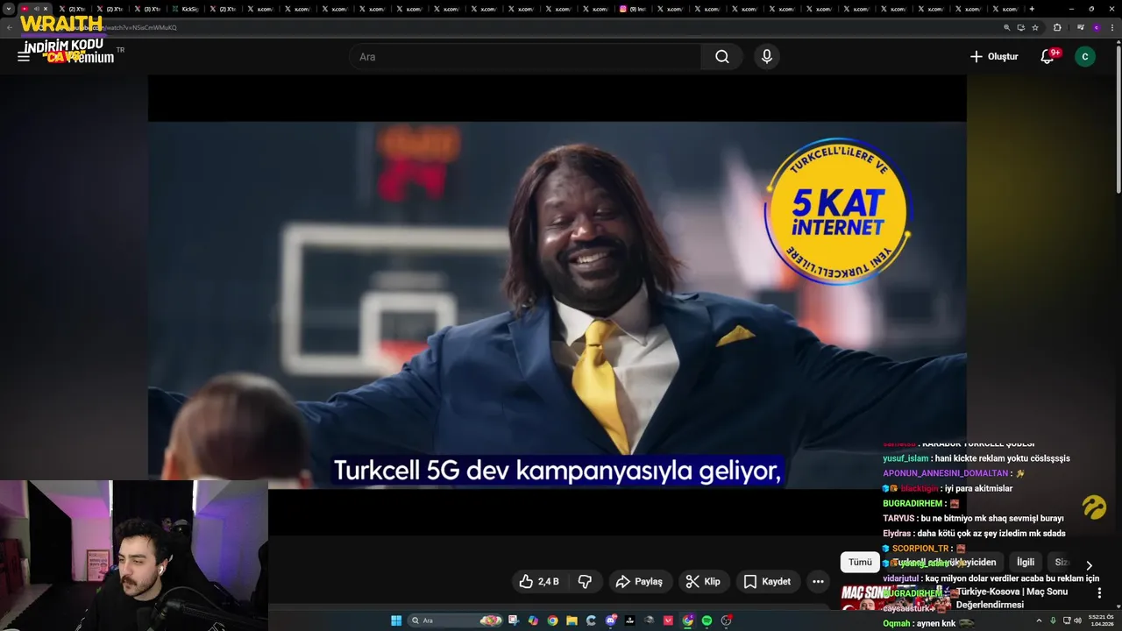Viewport: 1122px width, 631px height.
Task: Bookmark this page with star icon
Action: coord(1035,27)
